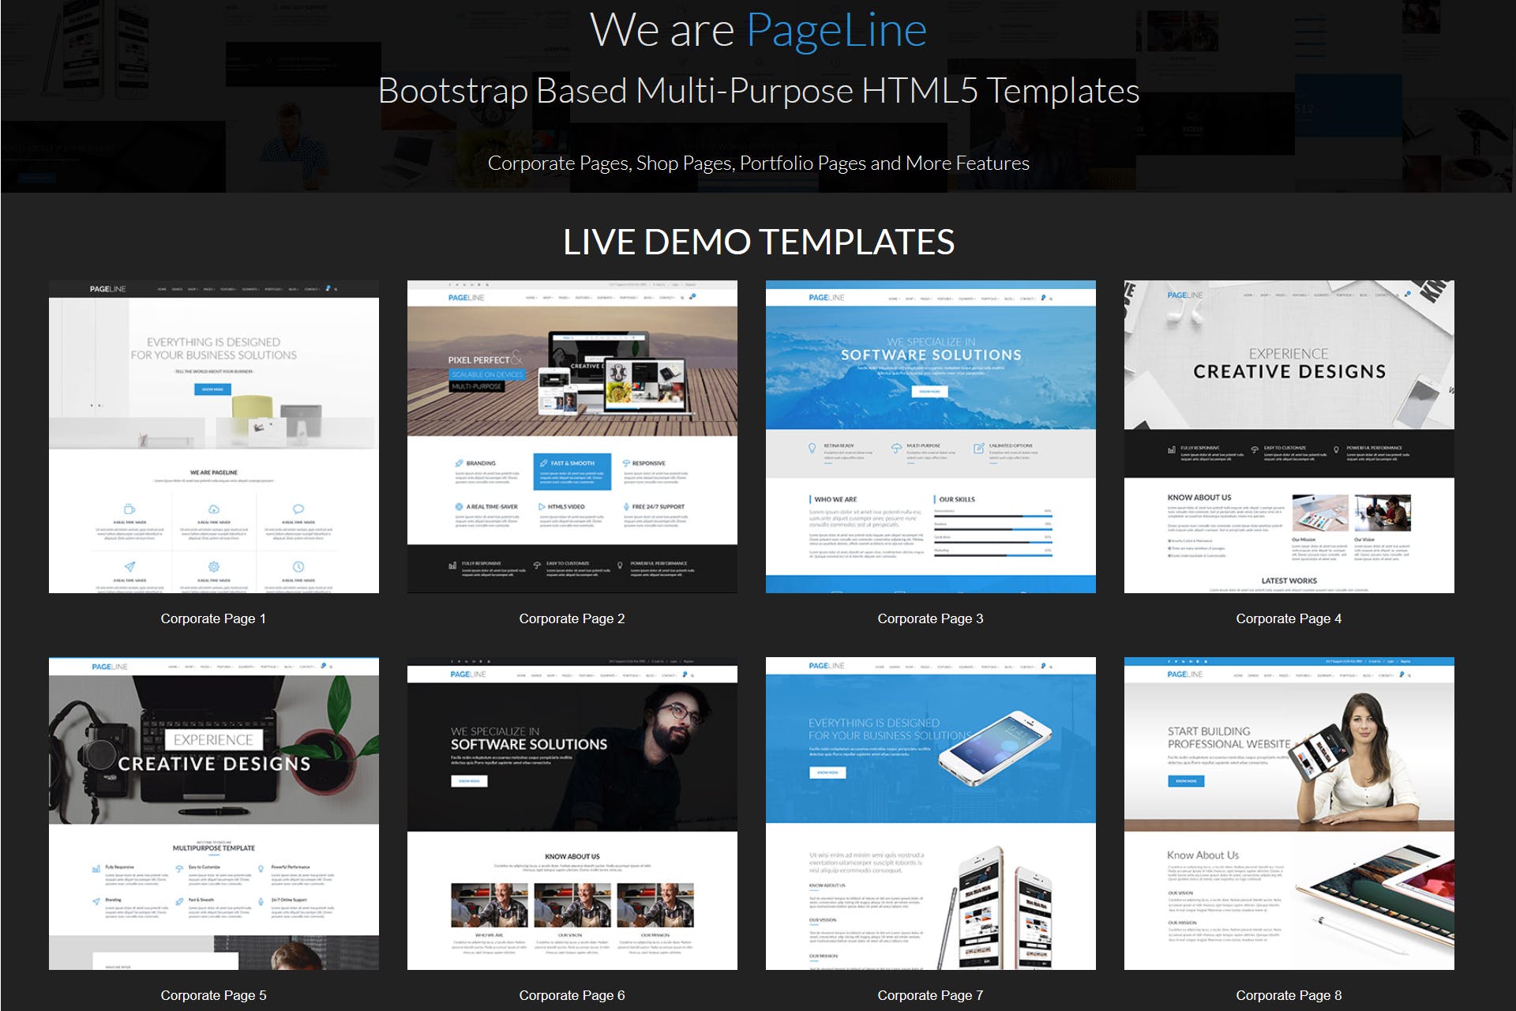Click the Bootstrap Based Multi-Purpose HTML5 Templates subtitle
Screen dimensions: 1516x1011
coord(758,91)
